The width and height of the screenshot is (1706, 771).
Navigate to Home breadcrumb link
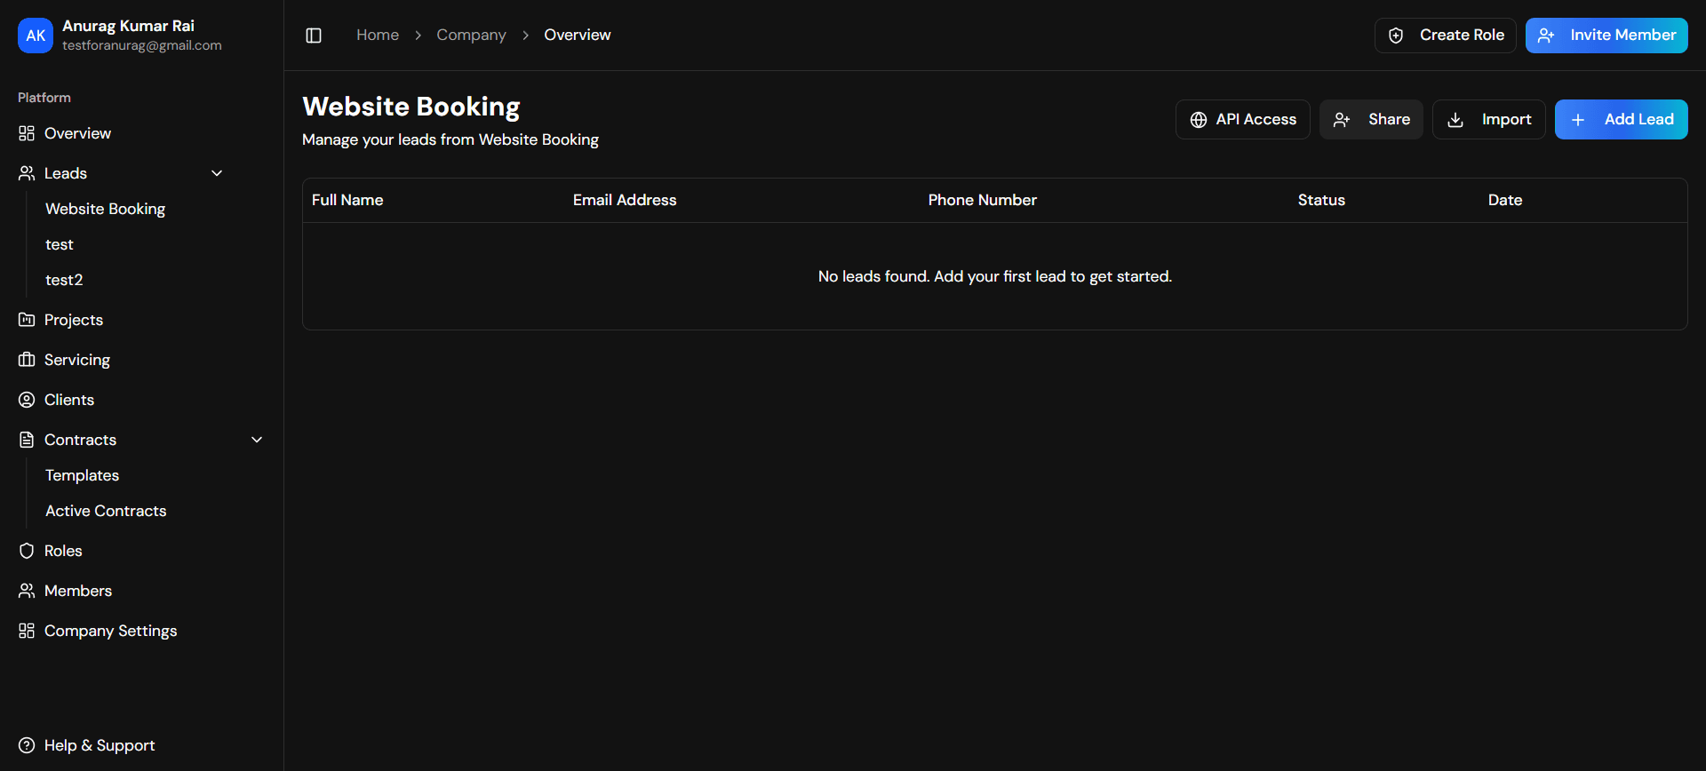point(378,36)
